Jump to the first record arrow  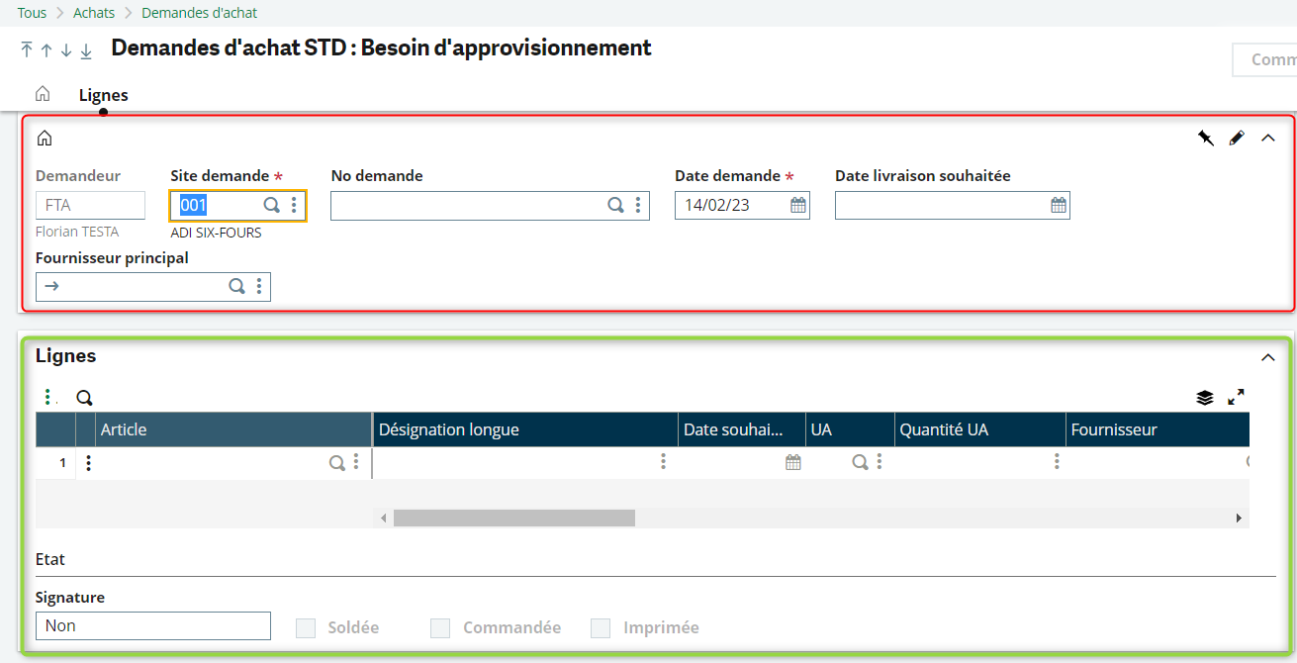27,50
